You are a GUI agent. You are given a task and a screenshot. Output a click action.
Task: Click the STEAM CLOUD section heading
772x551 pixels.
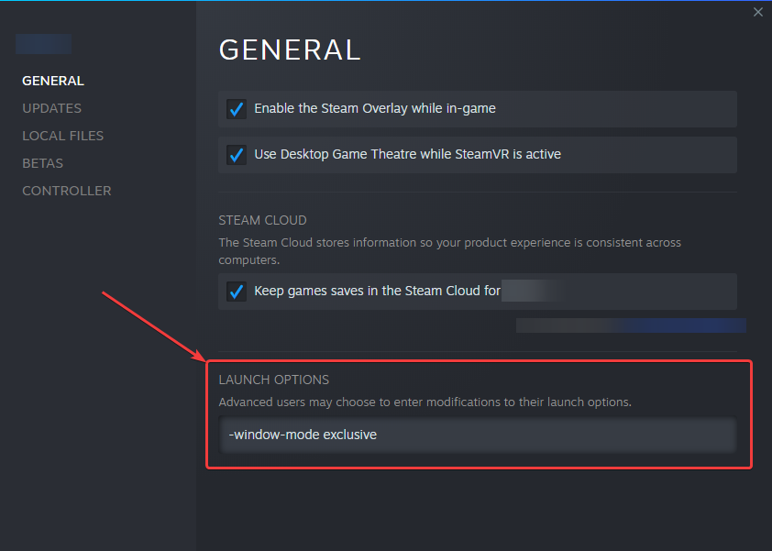(262, 220)
